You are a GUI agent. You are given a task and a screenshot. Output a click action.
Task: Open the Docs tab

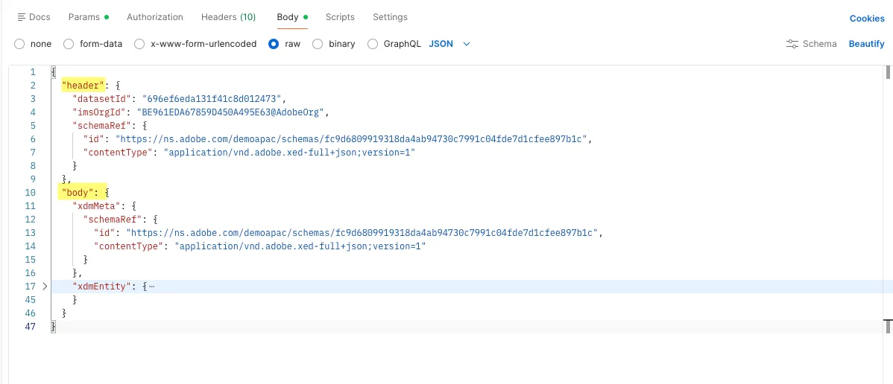click(x=34, y=17)
